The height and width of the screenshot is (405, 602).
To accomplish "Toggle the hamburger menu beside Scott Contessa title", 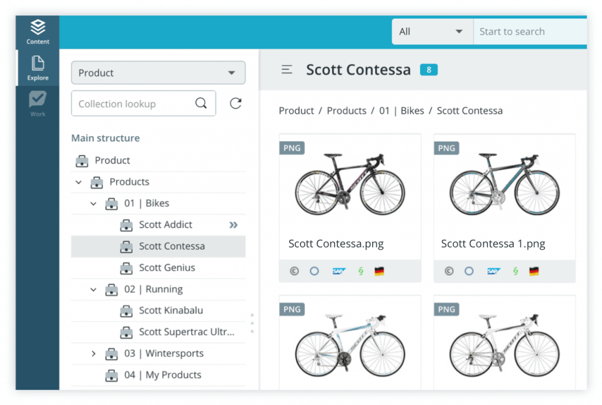I will [287, 70].
